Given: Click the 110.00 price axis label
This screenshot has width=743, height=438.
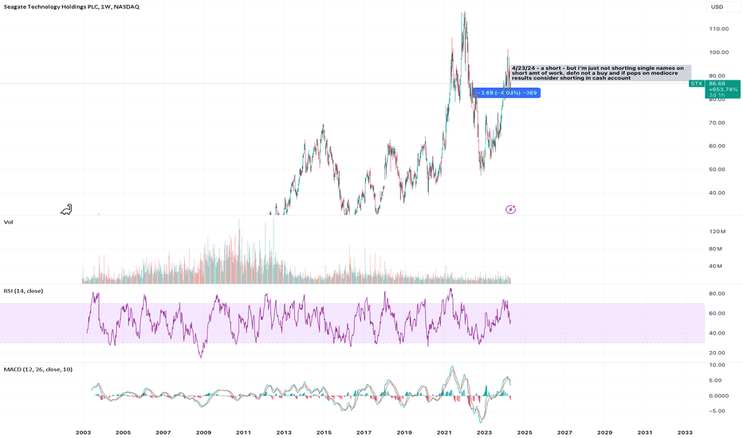Looking at the screenshot, I should pyautogui.click(x=719, y=29).
